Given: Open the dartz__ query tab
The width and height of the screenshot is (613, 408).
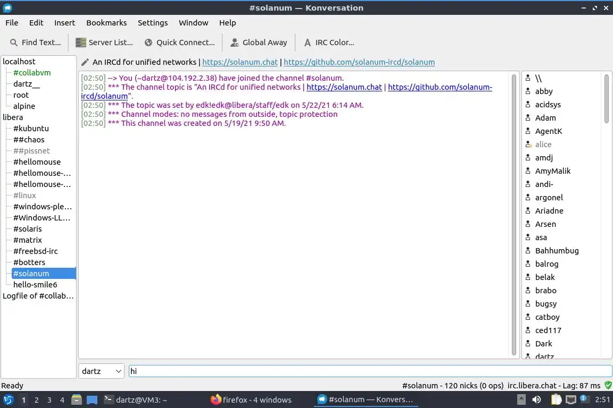Looking at the screenshot, I should (x=27, y=84).
